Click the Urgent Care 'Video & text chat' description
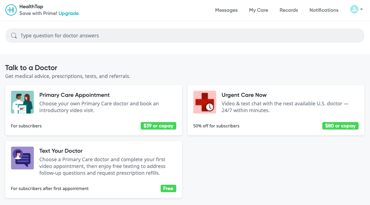 [x=285, y=107]
